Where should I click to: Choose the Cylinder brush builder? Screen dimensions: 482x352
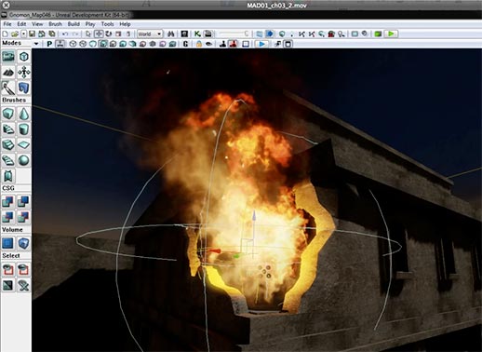(x=23, y=129)
